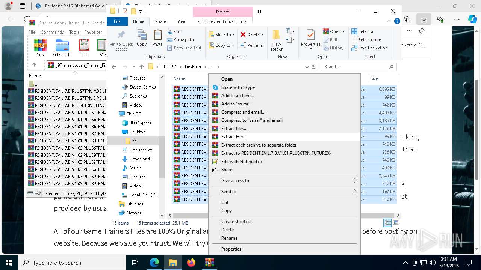Click the Search sa input field
Image resolution: width=481 pixels, height=270 pixels.
tap(358, 67)
